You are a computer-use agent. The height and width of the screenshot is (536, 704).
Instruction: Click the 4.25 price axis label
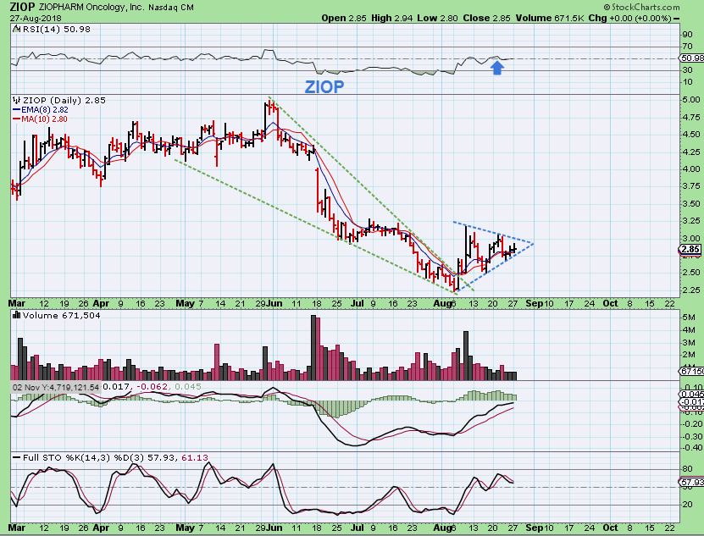click(691, 152)
